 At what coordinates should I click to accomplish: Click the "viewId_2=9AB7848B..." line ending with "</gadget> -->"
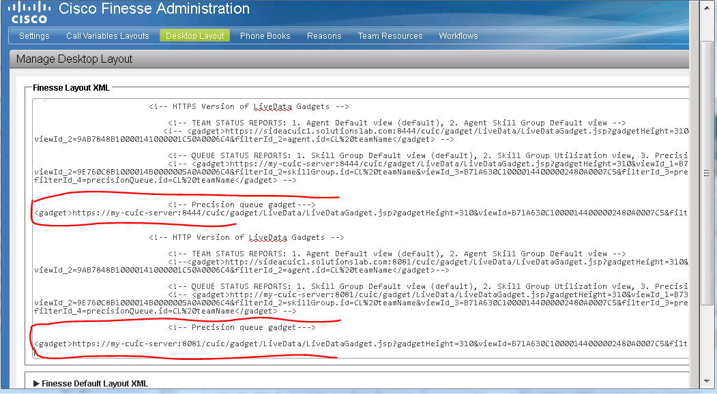244,140
